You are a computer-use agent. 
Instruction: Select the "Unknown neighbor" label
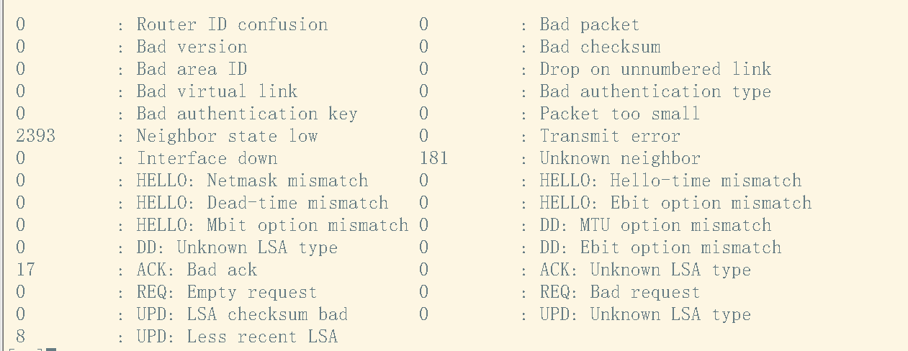[x=620, y=158]
